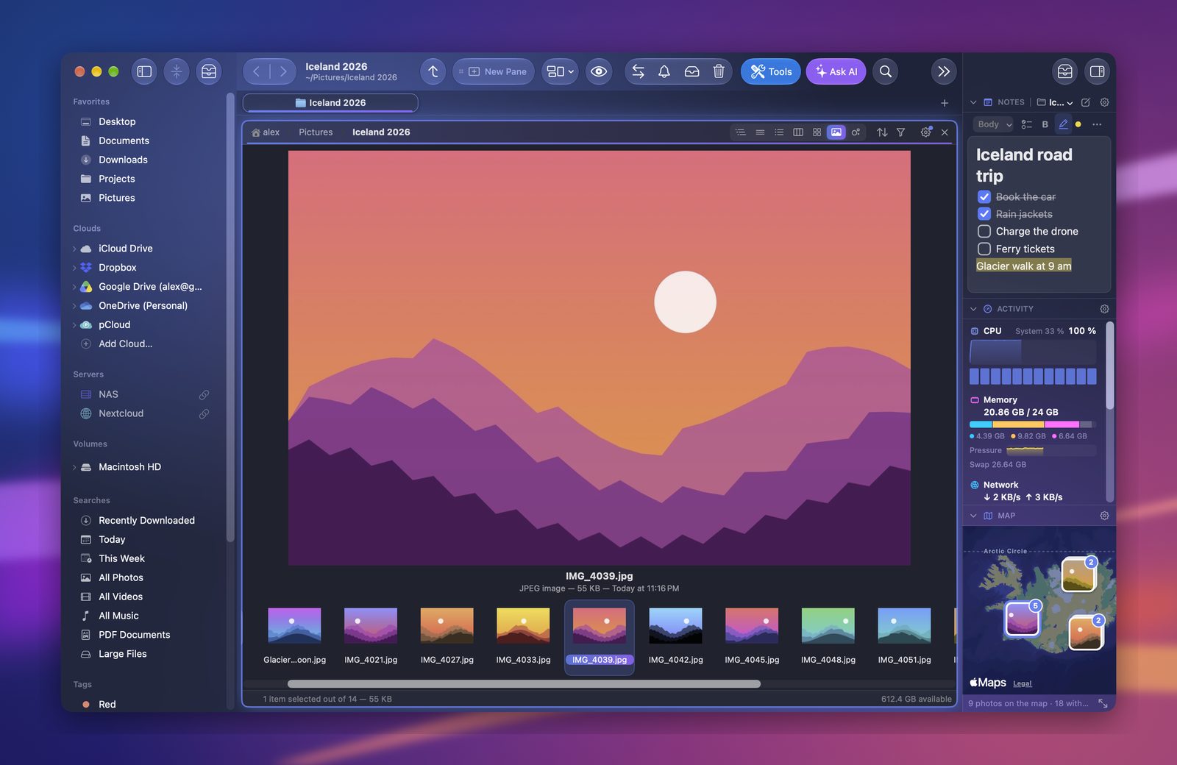Image resolution: width=1177 pixels, height=765 pixels.
Task: Uncheck the Book the car checkbox
Action: click(984, 196)
